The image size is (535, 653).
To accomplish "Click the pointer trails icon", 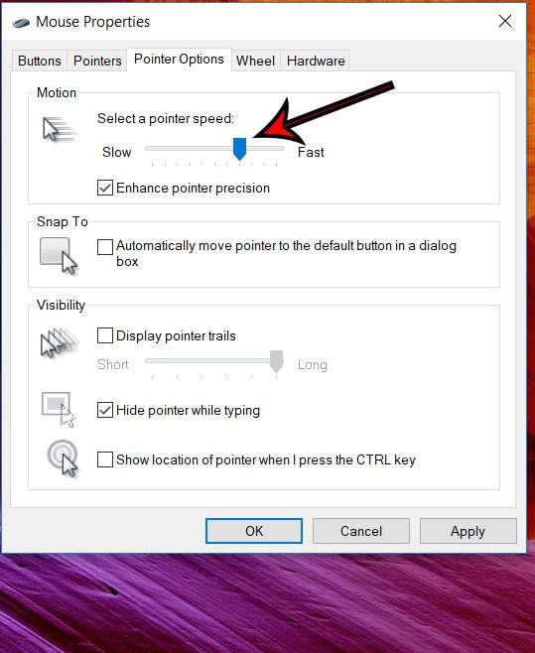I will (60, 342).
